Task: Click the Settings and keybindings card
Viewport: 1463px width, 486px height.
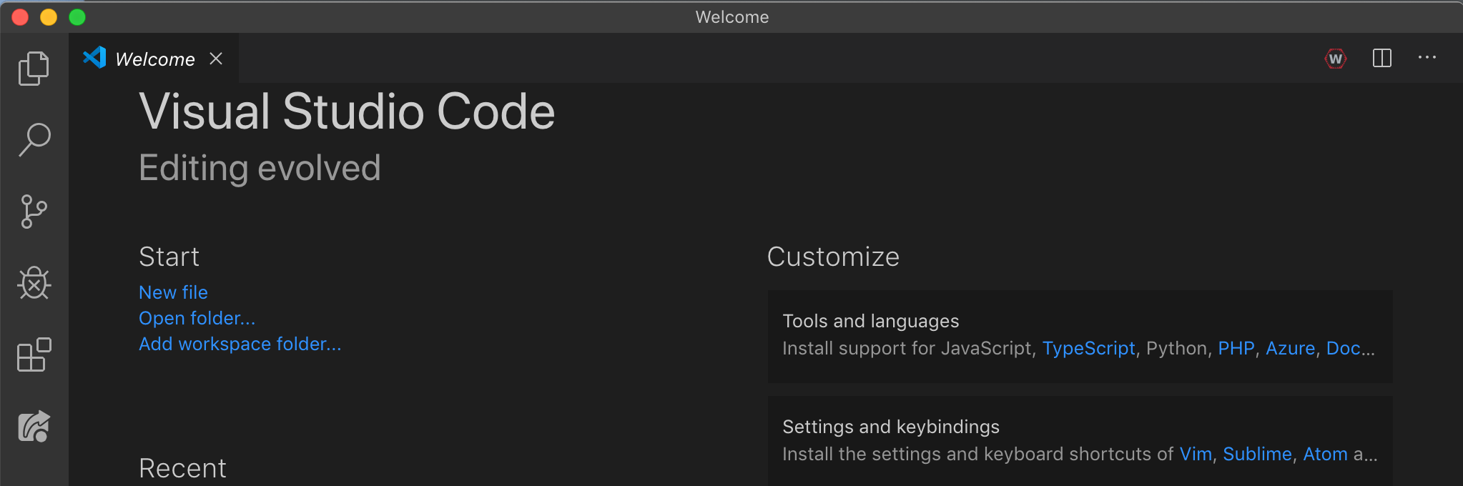Action: [x=1080, y=441]
